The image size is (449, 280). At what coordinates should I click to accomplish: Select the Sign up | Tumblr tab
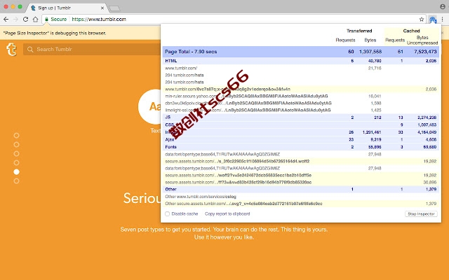[67, 8]
